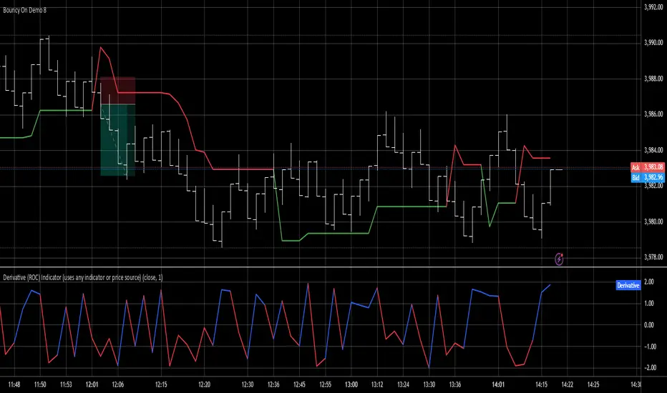Click the 3,984.00 price scale label
This screenshot has height=393, width=667.
[653, 150]
